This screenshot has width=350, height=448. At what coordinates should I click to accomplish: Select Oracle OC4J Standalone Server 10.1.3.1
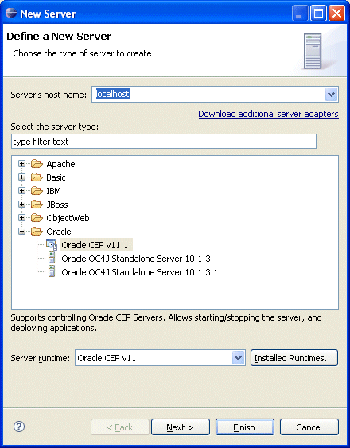click(139, 272)
